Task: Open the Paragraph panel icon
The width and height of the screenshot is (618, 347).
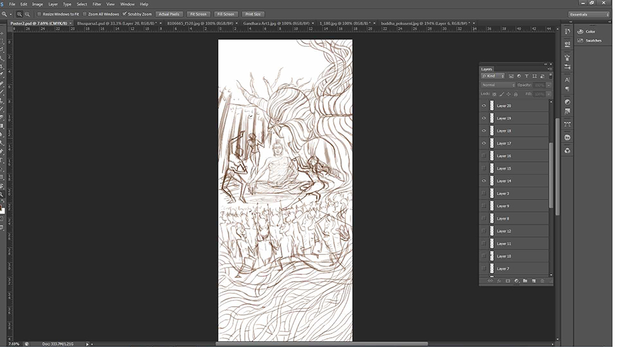Action: pos(567,89)
